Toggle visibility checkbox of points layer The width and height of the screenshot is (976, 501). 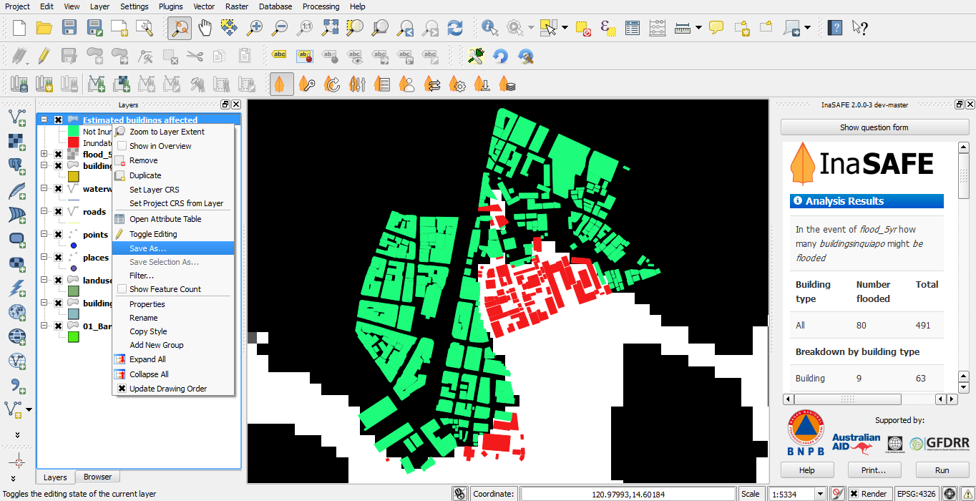59,235
